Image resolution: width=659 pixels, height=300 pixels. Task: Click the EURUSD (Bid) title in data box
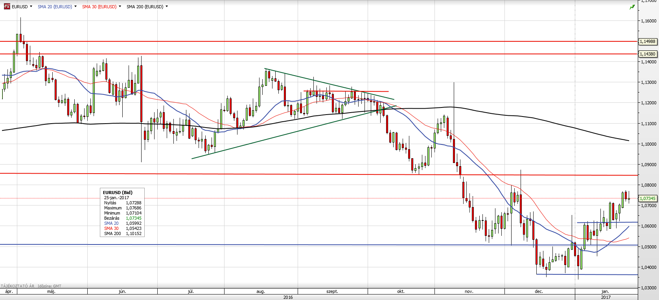coord(118,193)
